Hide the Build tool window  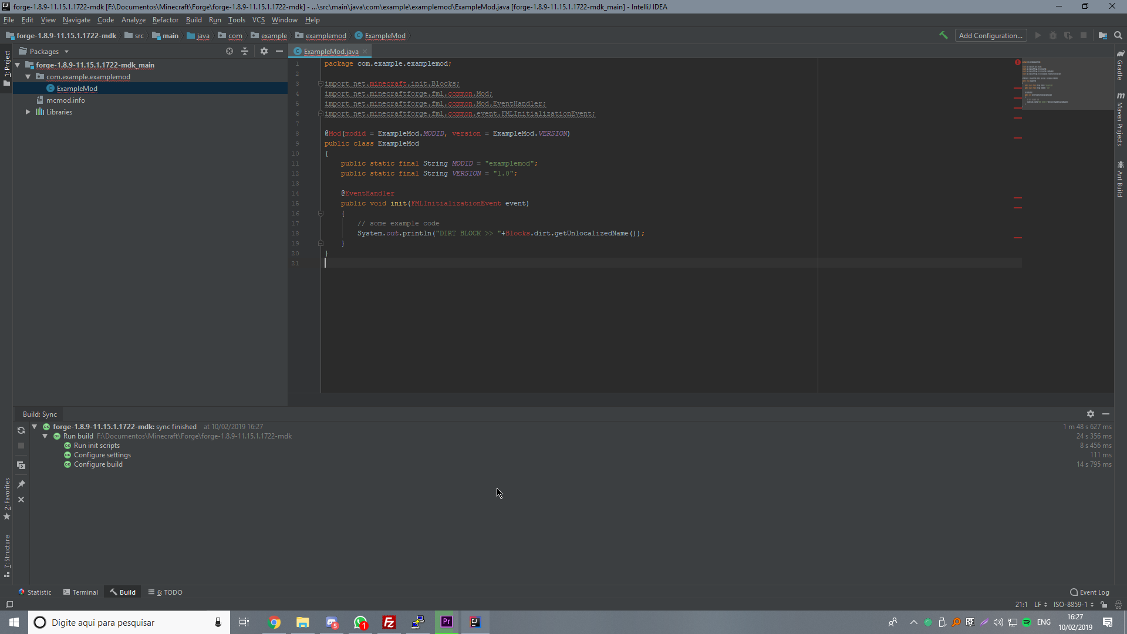[x=1106, y=414]
